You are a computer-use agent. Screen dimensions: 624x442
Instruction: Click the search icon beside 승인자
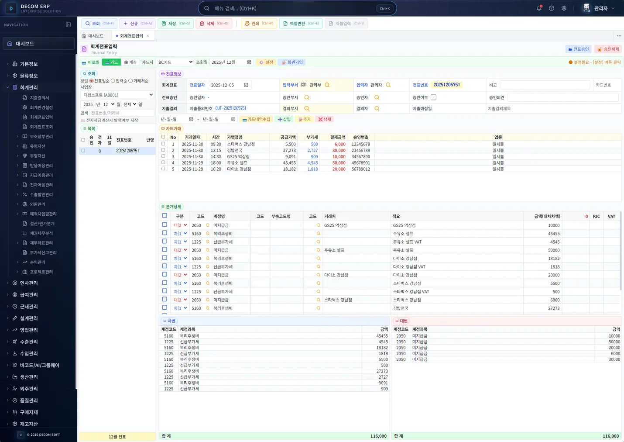click(377, 97)
